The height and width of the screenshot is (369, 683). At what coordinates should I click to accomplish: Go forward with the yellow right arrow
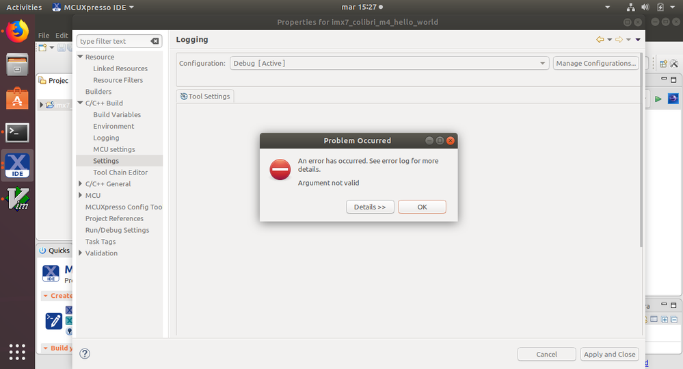[x=619, y=39]
